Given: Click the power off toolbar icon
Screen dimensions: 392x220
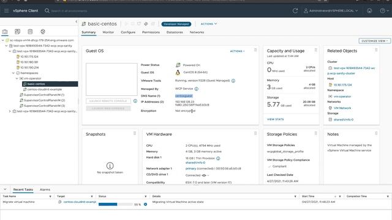Looking at the screenshot, I should click(x=133, y=24).
